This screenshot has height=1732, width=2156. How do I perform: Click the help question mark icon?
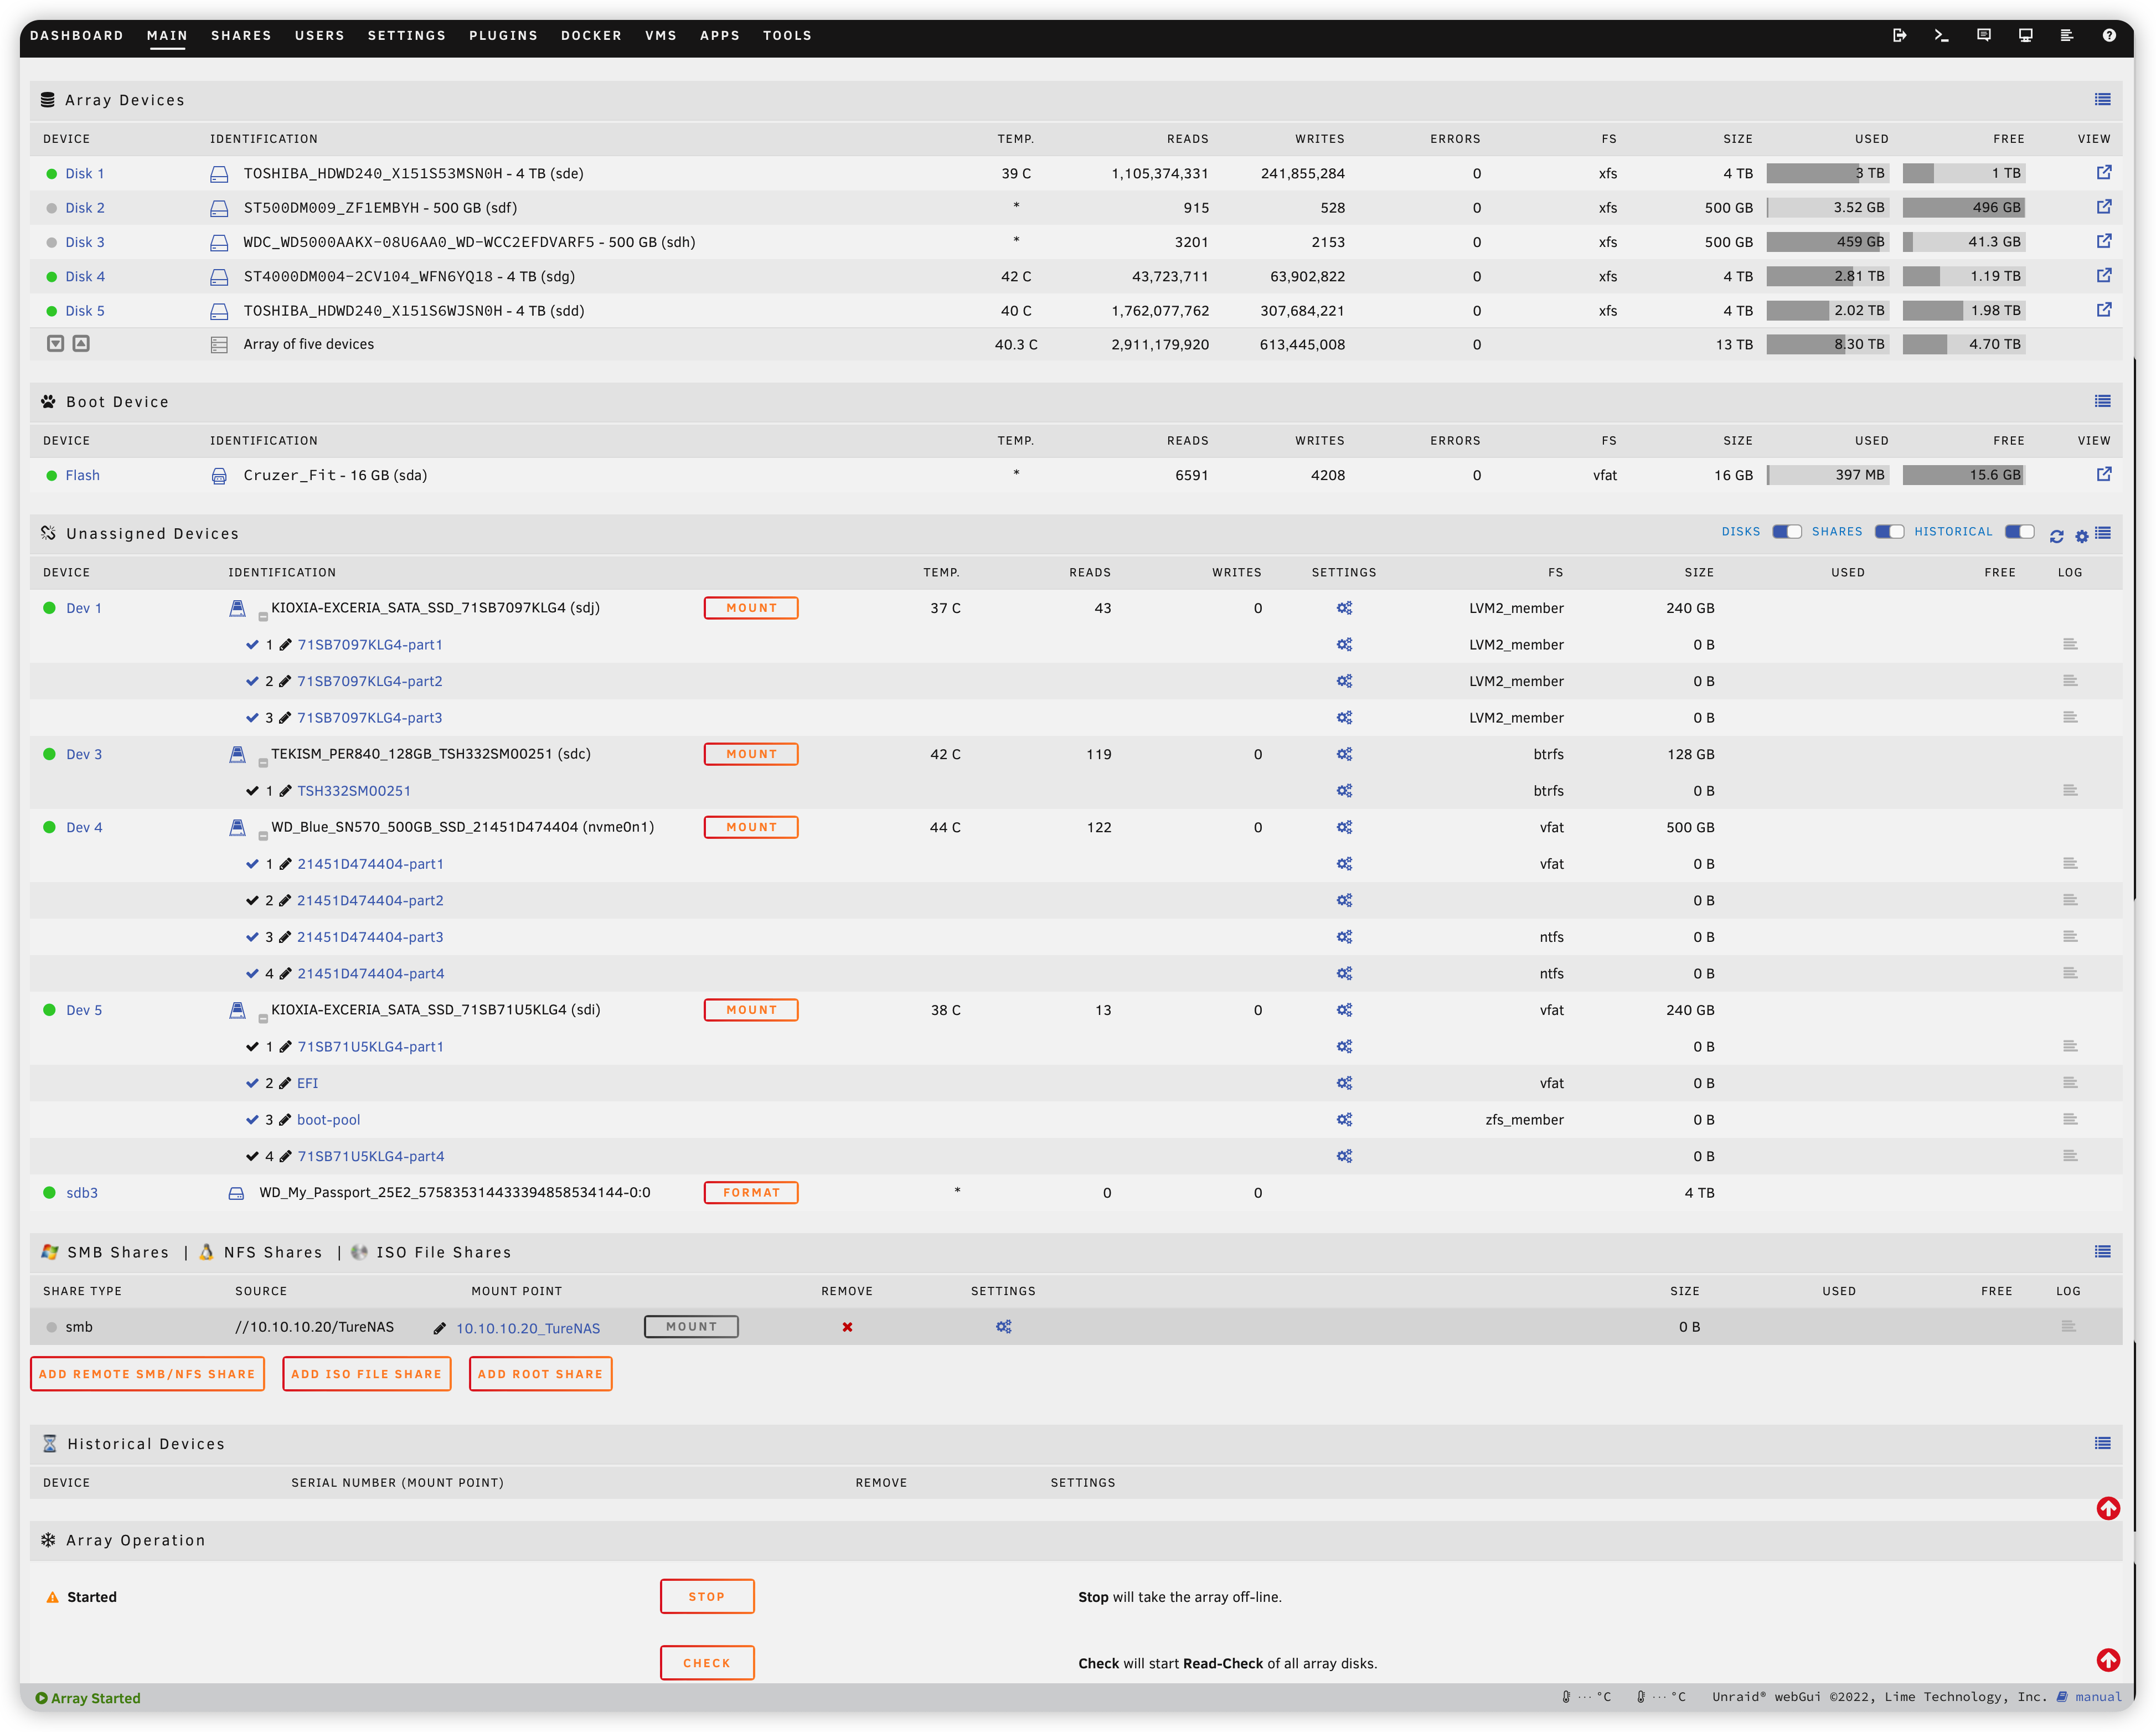click(x=2108, y=35)
